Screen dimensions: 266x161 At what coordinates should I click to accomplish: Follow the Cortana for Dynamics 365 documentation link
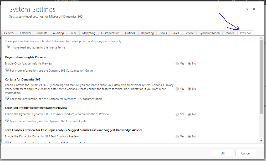point(65,99)
